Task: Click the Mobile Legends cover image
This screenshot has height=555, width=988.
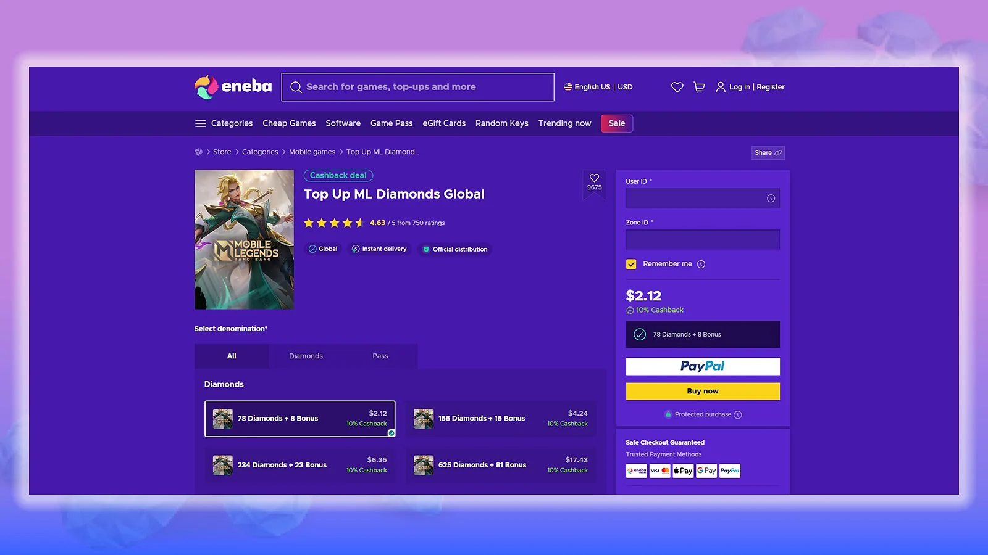Action: (x=244, y=239)
